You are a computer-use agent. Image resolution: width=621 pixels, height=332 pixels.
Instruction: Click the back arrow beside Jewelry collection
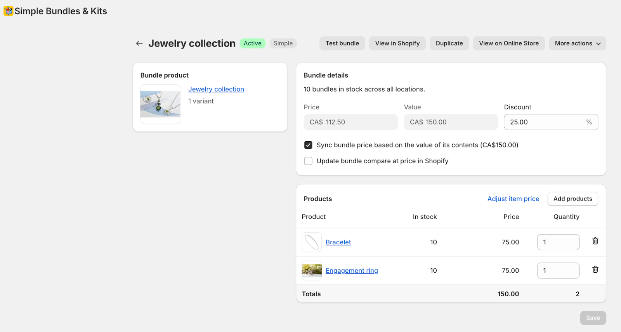[139, 43]
